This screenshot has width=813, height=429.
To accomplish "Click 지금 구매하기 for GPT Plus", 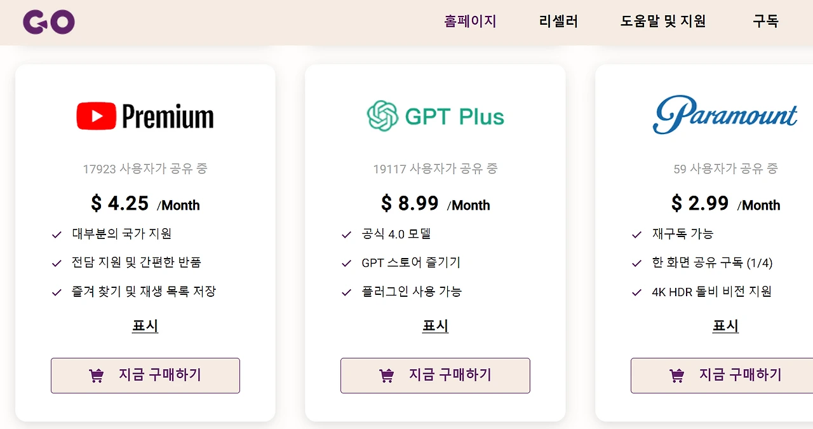I will [x=435, y=376].
